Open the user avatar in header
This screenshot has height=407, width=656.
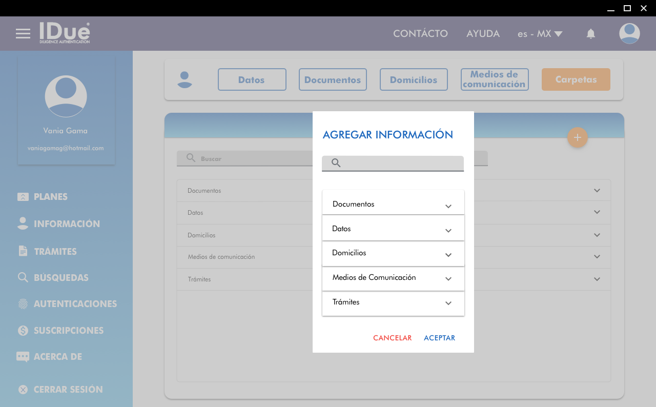point(629,34)
